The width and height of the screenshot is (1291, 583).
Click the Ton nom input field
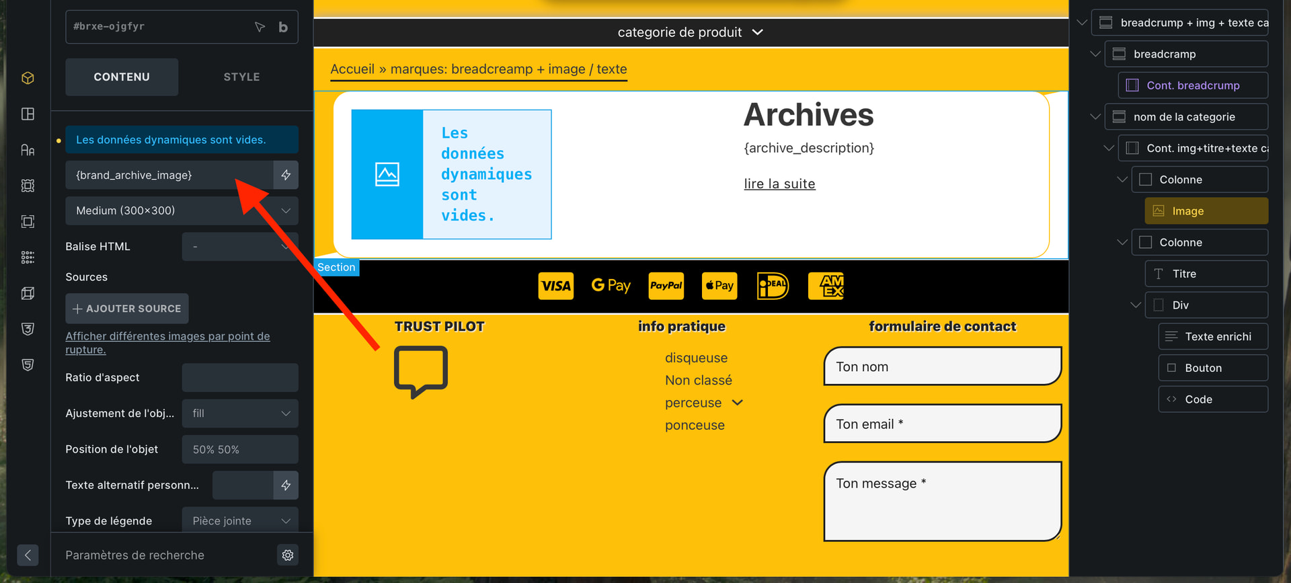coord(942,366)
